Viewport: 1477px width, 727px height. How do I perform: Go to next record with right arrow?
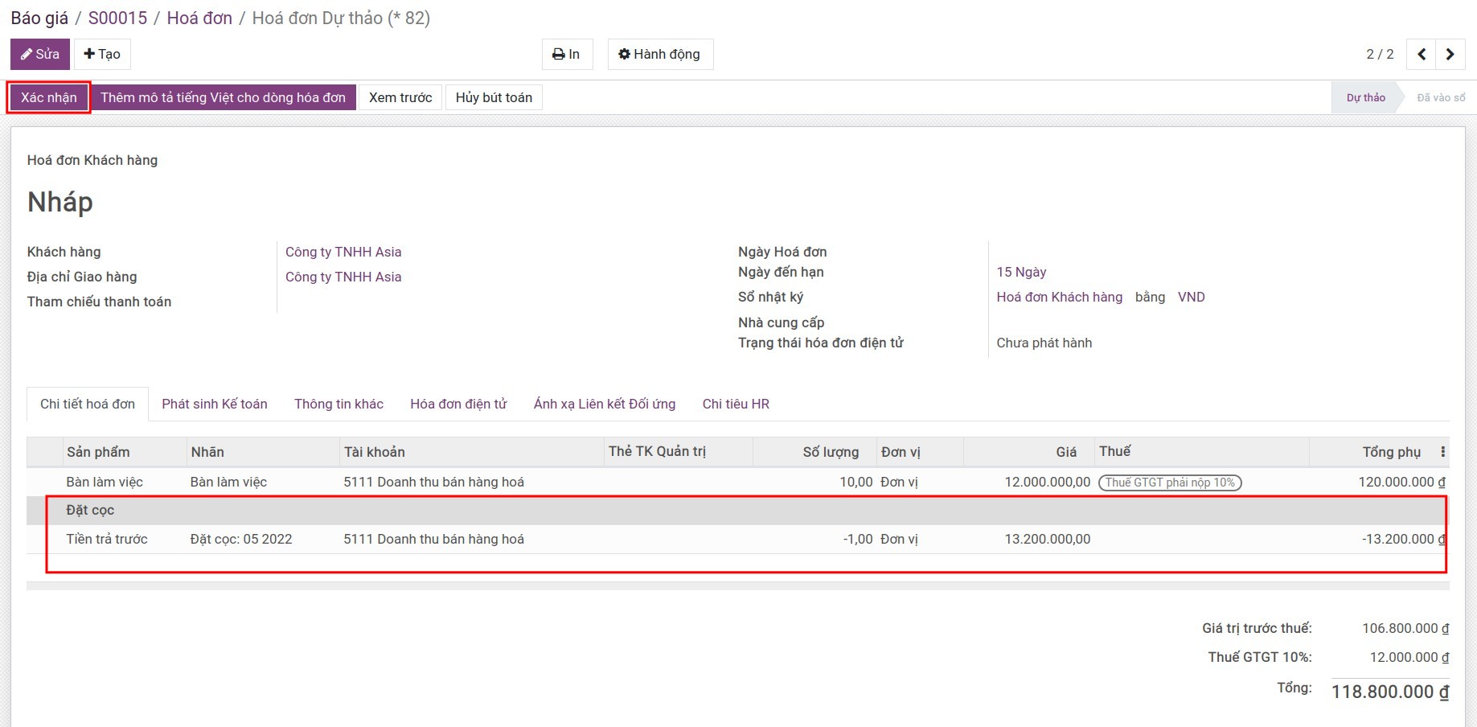(x=1450, y=55)
